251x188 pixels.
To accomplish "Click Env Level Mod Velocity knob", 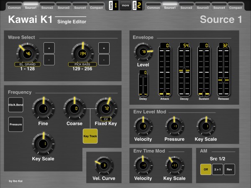I will click(143, 126).
